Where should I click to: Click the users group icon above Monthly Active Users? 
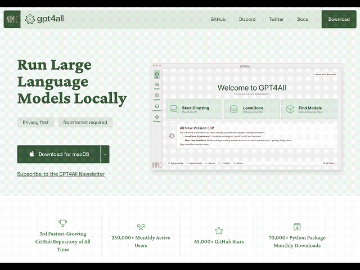tap(141, 227)
